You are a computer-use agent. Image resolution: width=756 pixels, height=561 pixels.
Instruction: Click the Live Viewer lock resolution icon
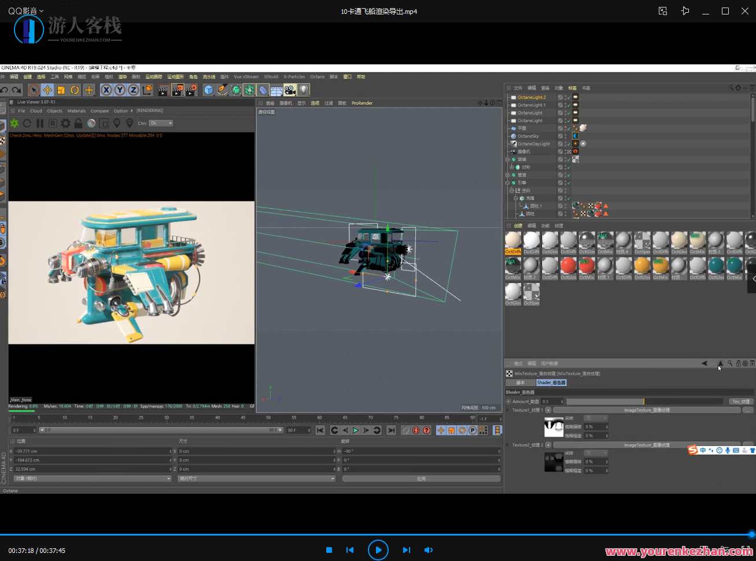tap(78, 123)
